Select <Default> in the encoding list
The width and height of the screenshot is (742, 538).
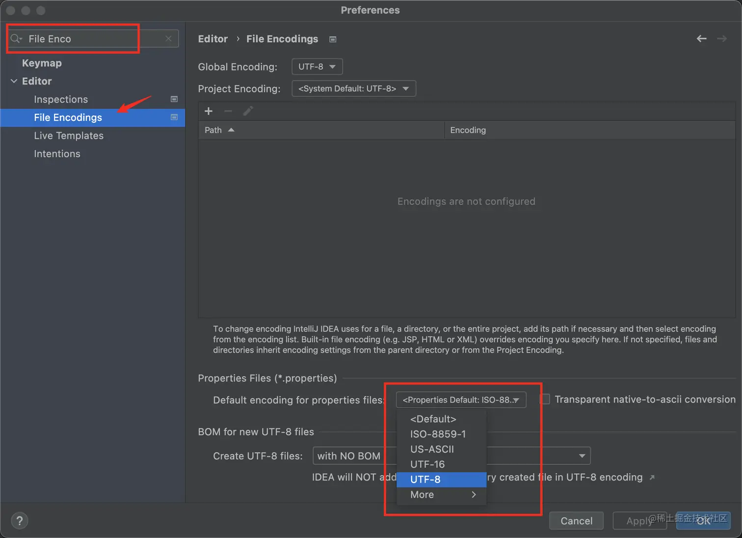point(442,419)
